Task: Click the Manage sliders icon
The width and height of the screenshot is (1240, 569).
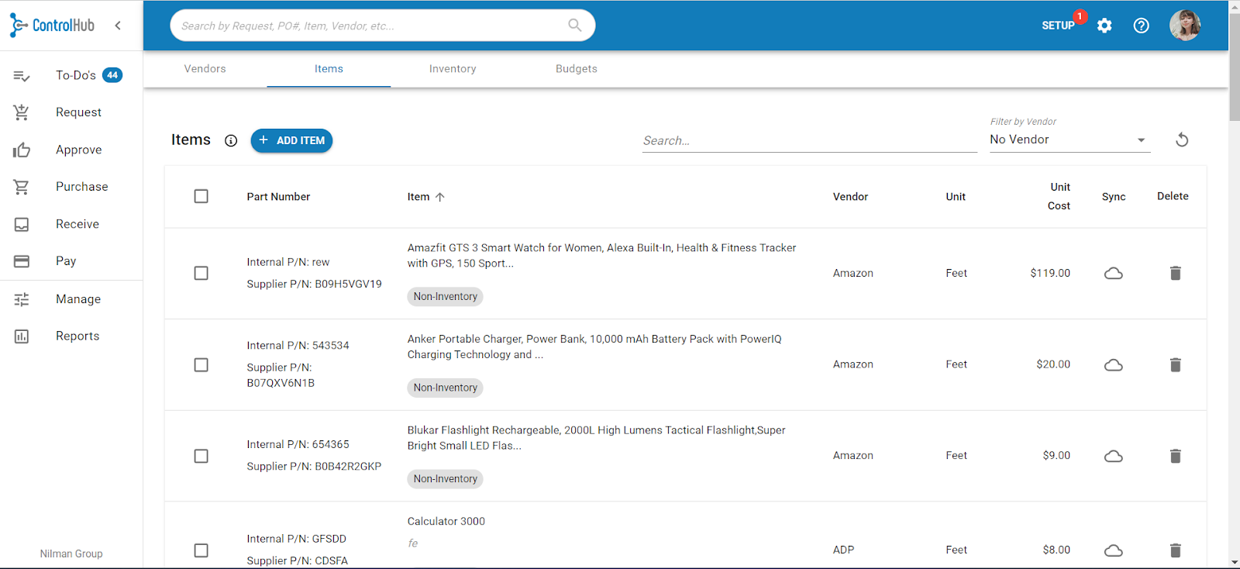Action: click(x=22, y=299)
